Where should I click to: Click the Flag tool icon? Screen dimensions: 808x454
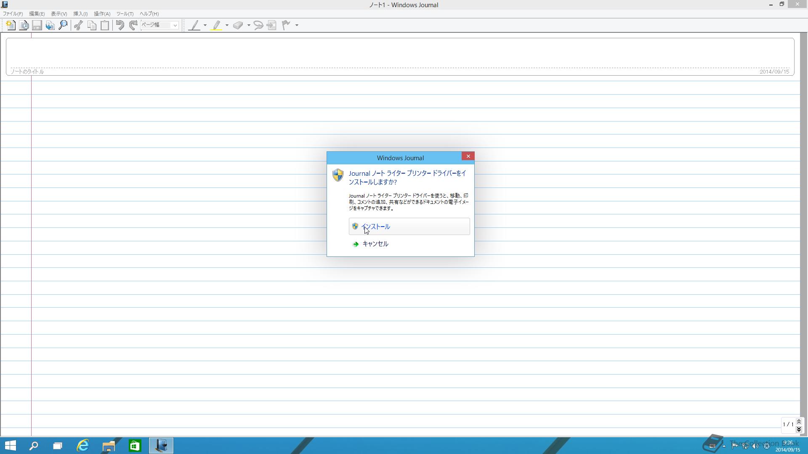coord(286,25)
